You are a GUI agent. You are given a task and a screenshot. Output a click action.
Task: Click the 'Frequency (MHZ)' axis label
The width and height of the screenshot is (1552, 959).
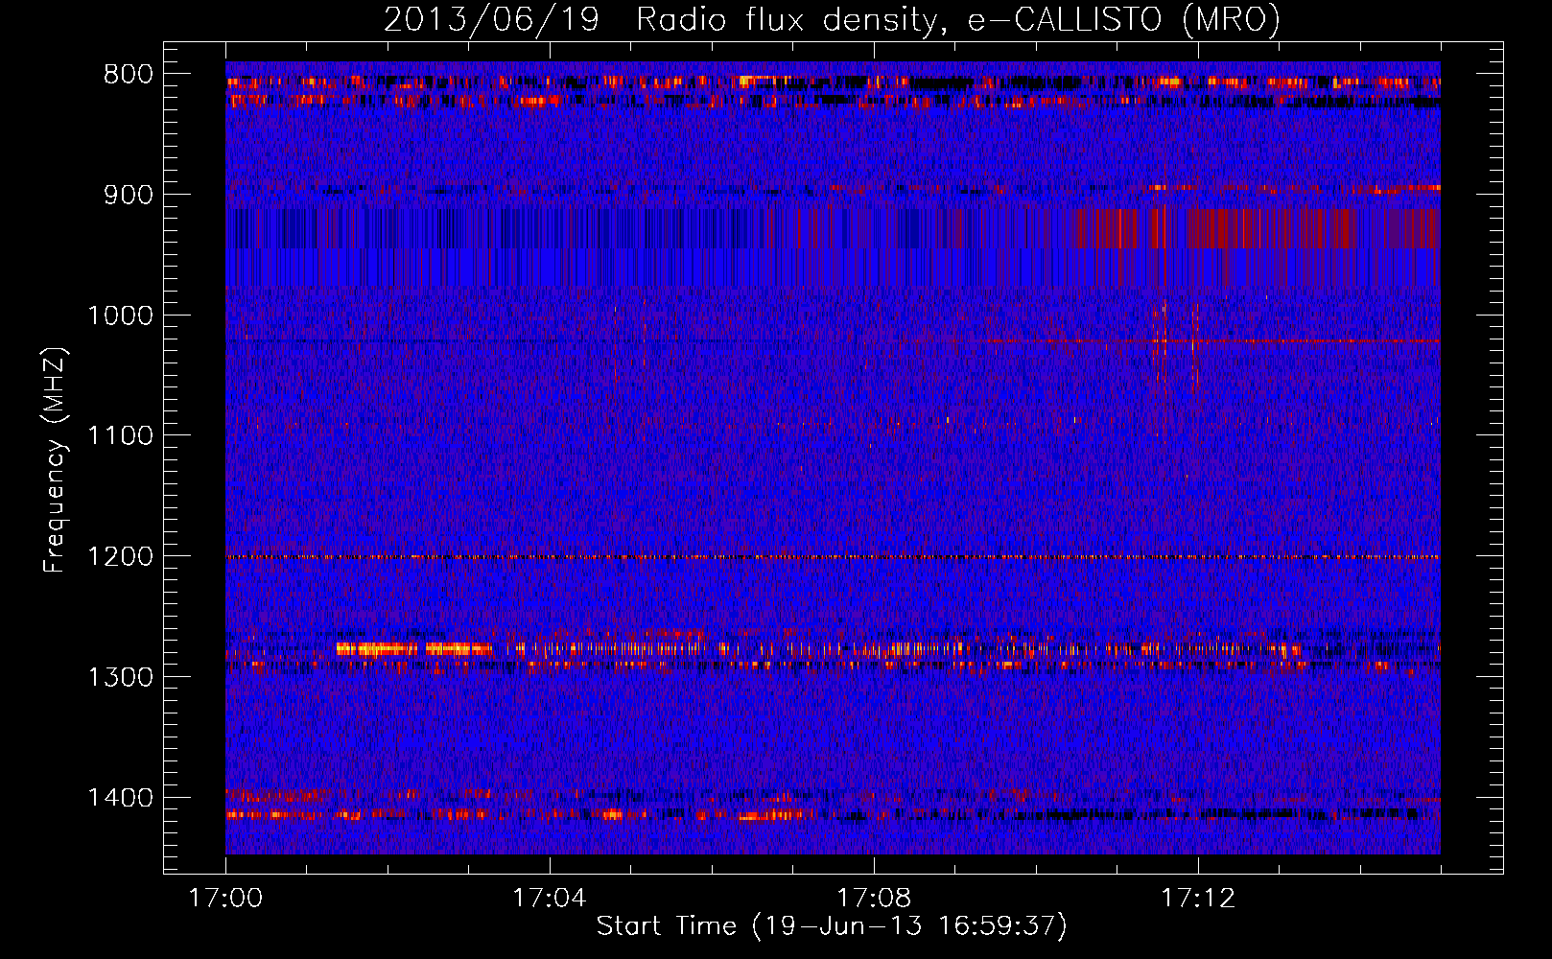(x=56, y=460)
